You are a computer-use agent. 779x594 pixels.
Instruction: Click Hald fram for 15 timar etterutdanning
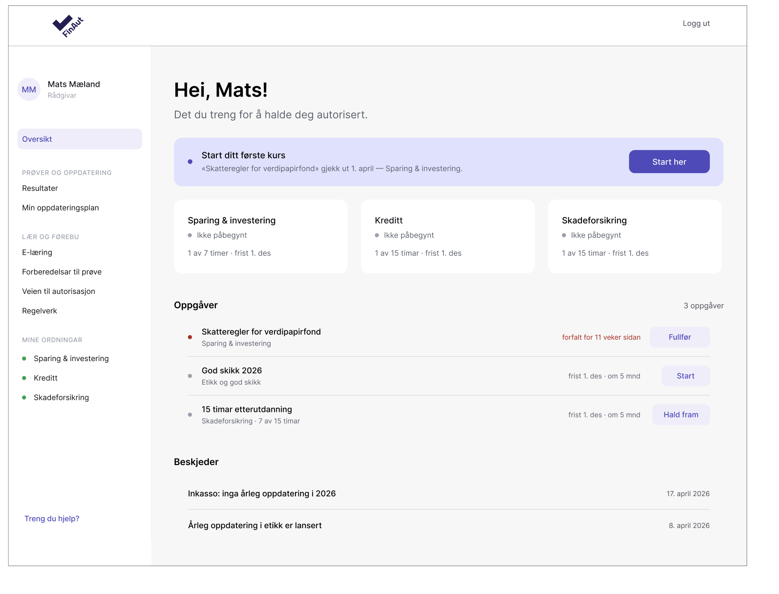tap(681, 415)
